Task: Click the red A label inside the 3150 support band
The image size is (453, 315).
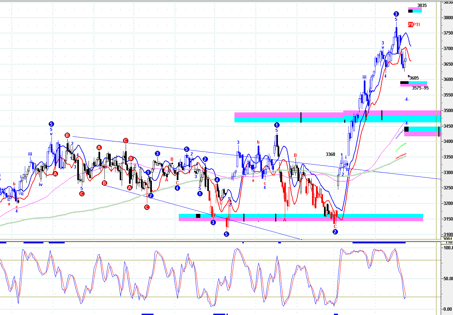Action: pos(285,220)
